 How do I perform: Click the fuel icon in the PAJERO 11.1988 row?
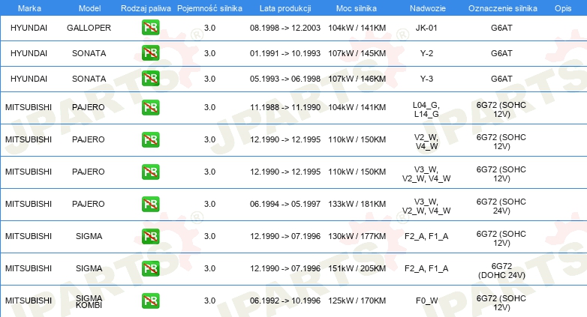(x=150, y=107)
